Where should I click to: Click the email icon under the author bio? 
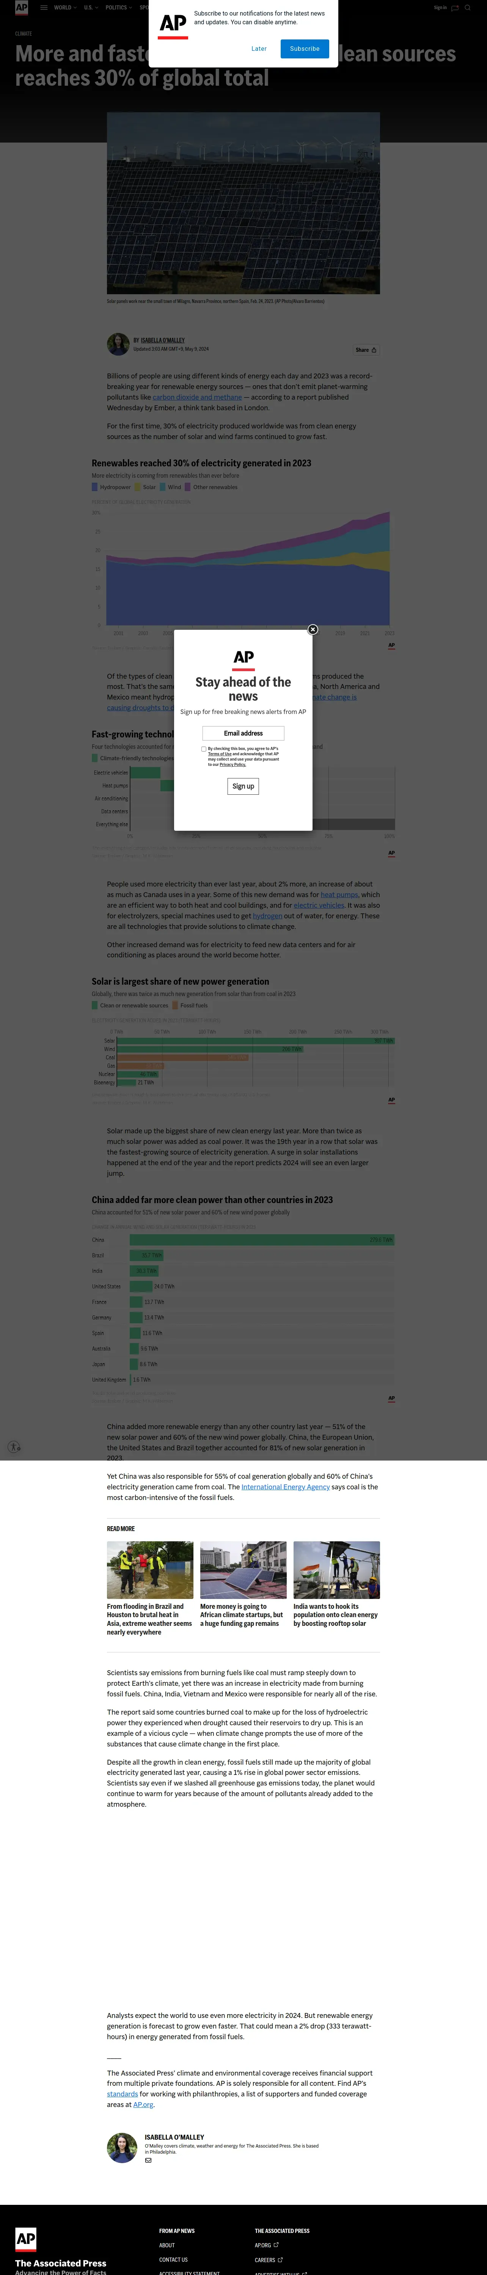(x=148, y=2160)
